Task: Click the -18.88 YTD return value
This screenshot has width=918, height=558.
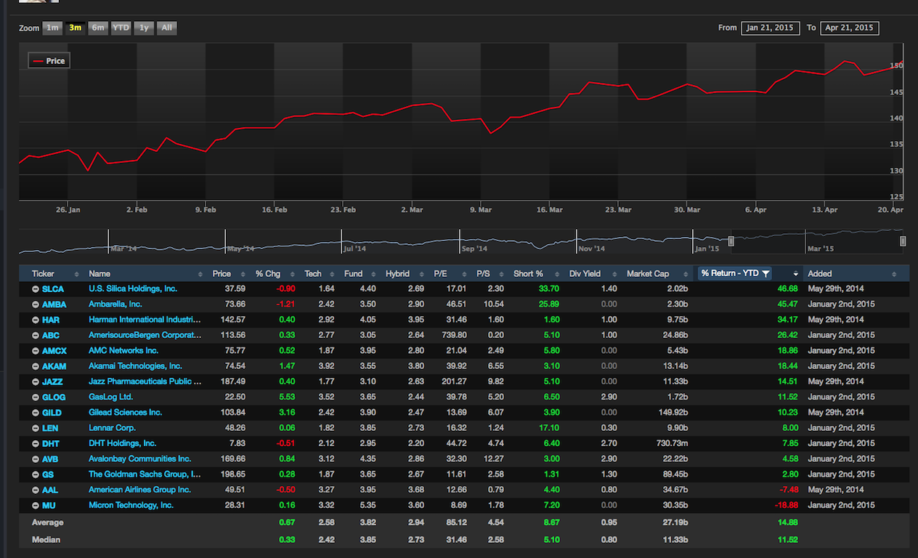Action: pyautogui.click(x=785, y=505)
